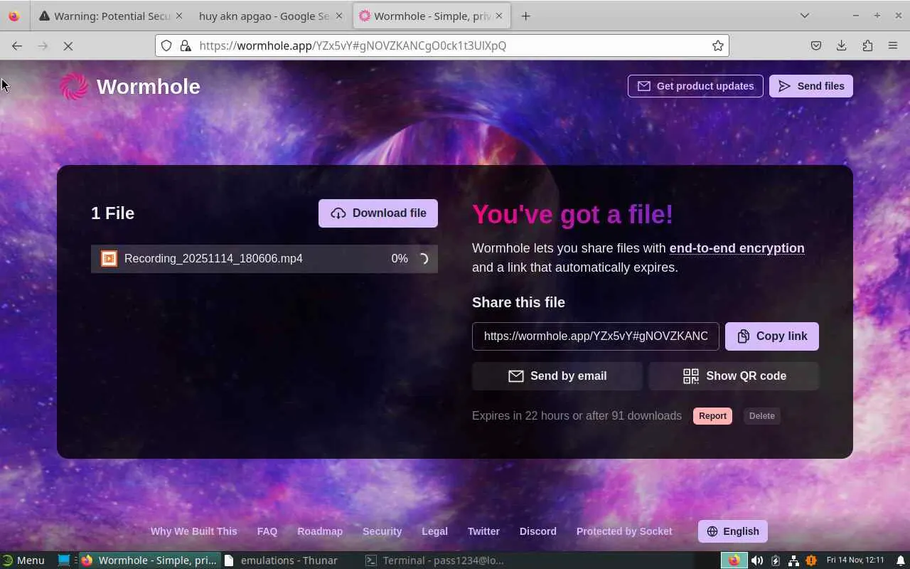Image resolution: width=910 pixels, height=569 pixels.
Task: List all tabs dropdown arrow
Action: coord(805,16)
